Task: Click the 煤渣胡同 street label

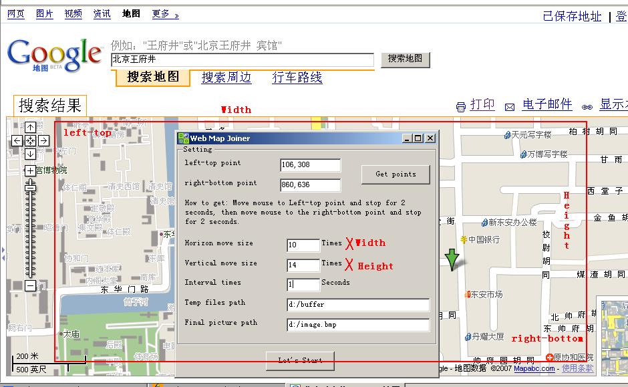Action: tap(601, 275)
